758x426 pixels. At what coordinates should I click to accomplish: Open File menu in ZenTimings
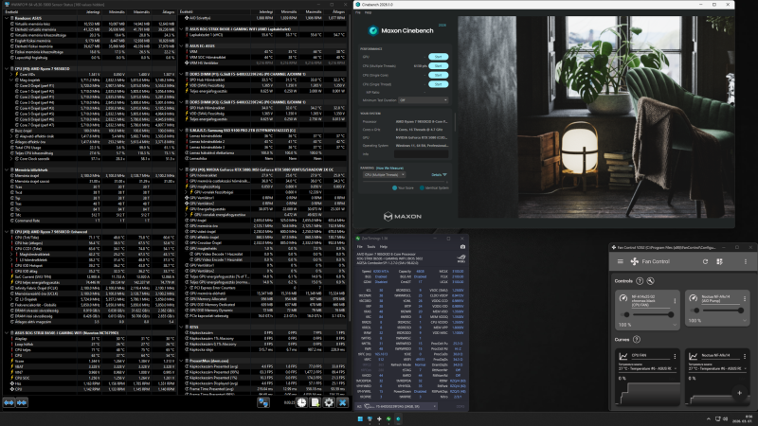point(360,247)
